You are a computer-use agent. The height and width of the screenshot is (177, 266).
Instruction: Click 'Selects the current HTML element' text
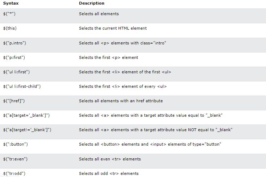click(113, 28)
